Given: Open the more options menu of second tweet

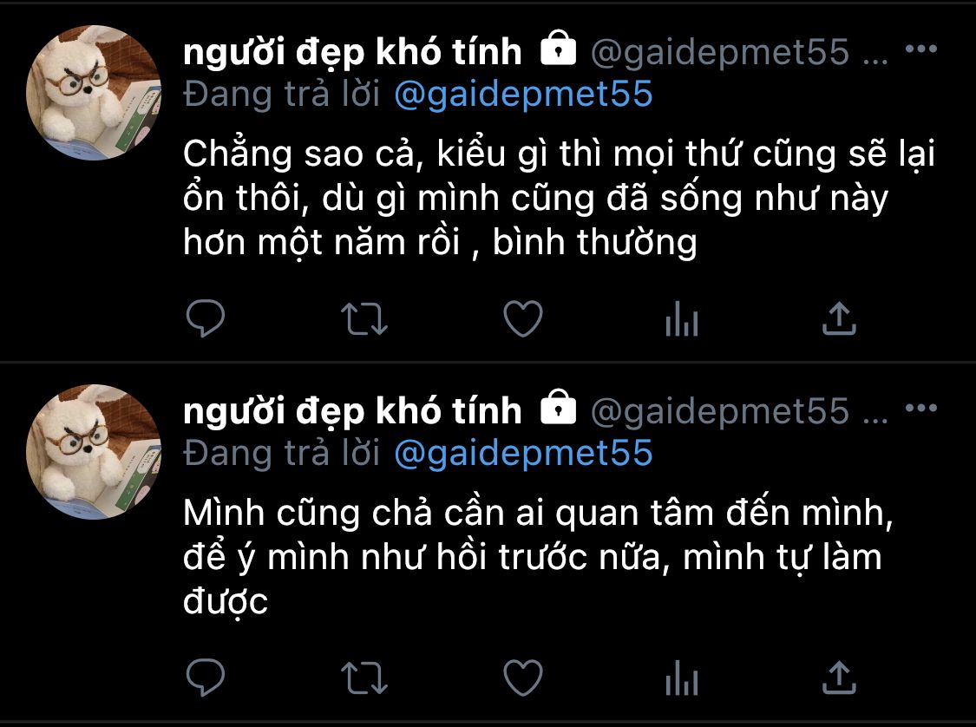Looking at the screenshot, I should (x=921, y=408).
